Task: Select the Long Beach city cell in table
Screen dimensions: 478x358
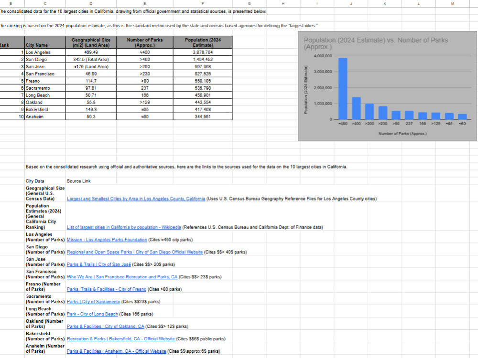Action: tap(45, 95)
